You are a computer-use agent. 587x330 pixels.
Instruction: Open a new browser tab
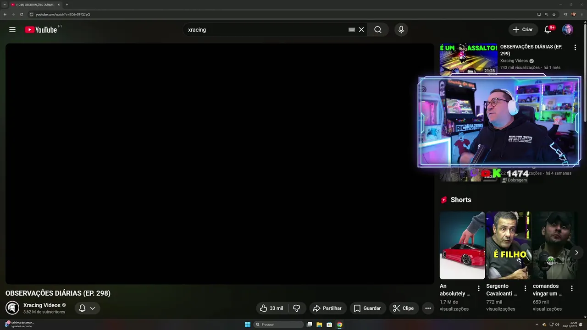click(66, 5)
